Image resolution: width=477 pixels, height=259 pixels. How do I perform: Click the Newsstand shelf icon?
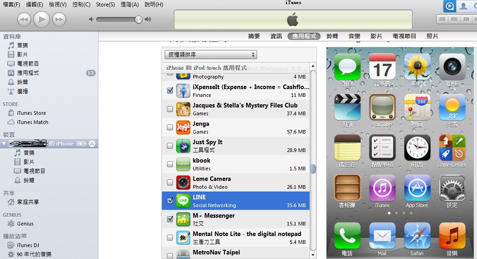coord(347,188)
